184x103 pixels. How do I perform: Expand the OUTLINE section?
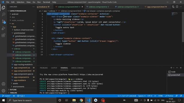(x=13, y=90)
